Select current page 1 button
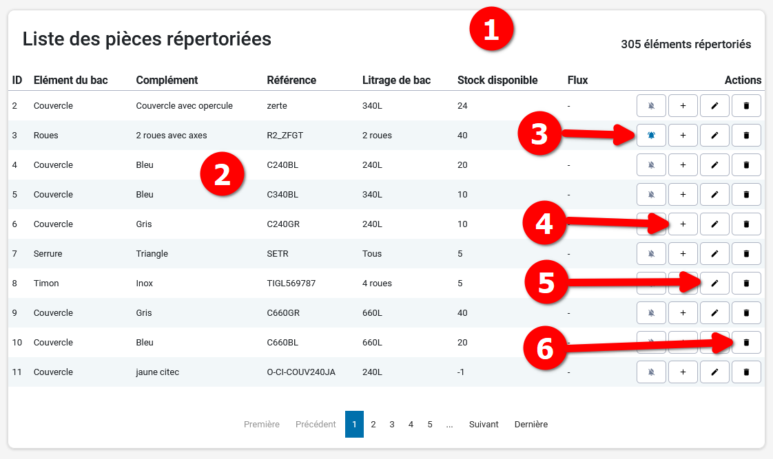The width and height of the screenshot is (773, 459). (354, 425)
